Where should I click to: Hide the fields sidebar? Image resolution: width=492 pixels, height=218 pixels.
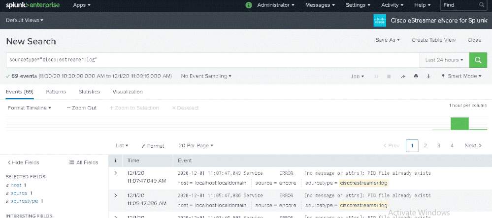pos(23,163)
